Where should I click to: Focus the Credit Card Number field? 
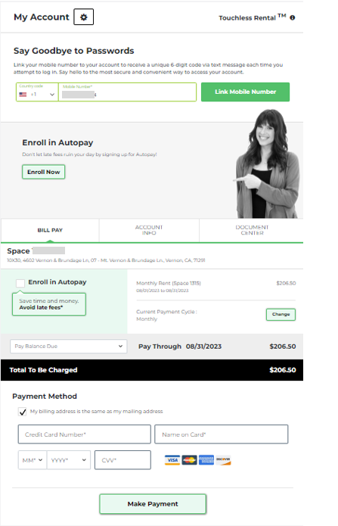pyautogui.click(x=84, y=434)
